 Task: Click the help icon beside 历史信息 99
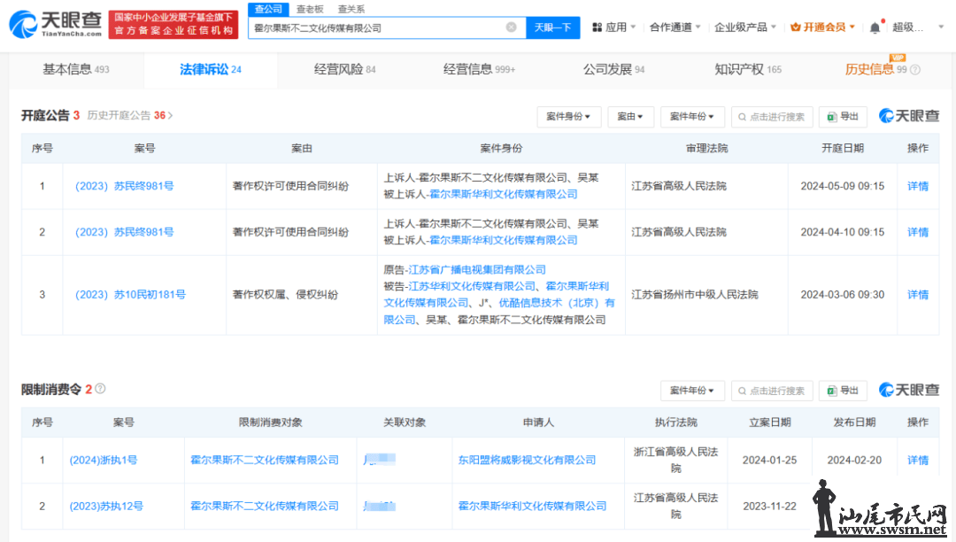(x=915, y=70)
